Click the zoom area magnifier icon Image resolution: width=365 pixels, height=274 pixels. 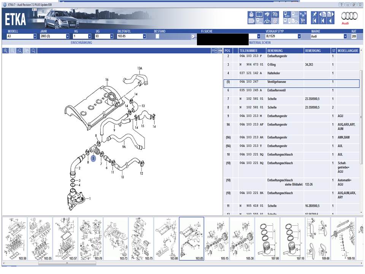[x=19, y=51]
